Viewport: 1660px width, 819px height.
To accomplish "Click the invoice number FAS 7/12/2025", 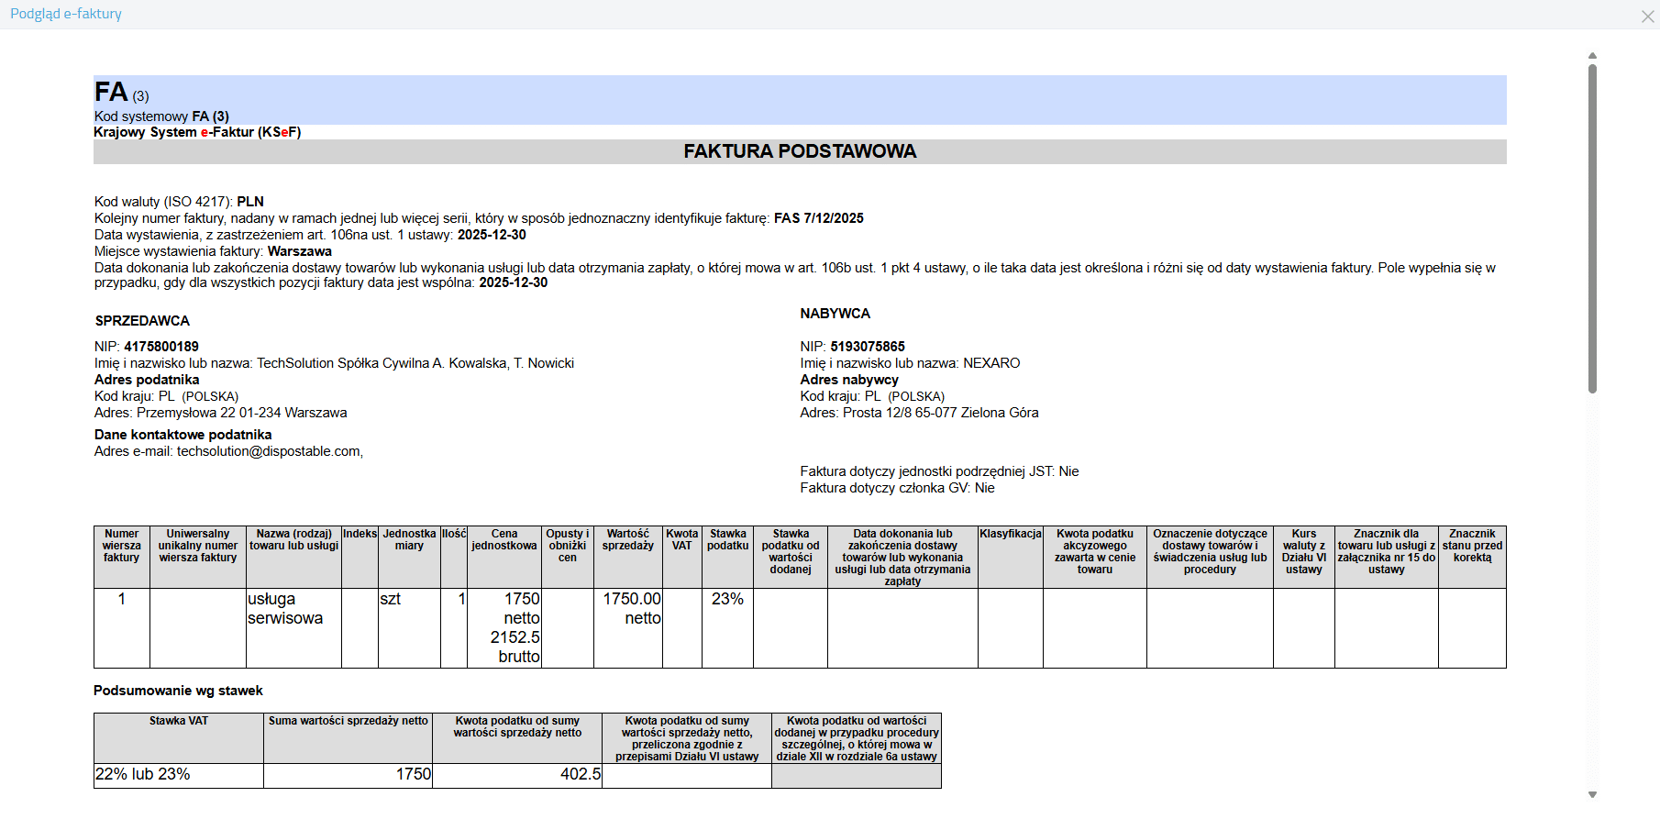I will tap(818, 218).
